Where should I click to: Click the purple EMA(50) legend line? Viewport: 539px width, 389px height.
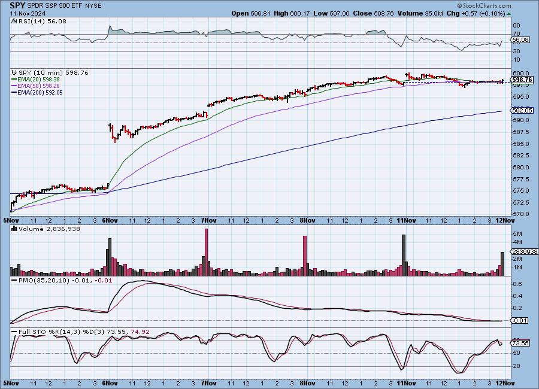(x=14, y=86)
